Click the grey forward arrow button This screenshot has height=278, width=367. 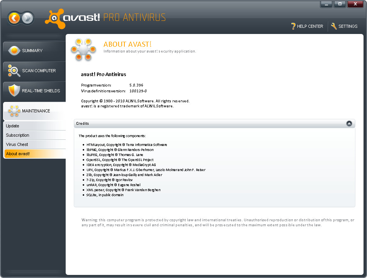28,18
